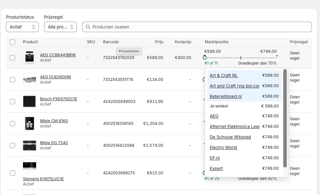320x195 pixels.
Task: Click the search magnifier icon
Action: coord(88,27)
